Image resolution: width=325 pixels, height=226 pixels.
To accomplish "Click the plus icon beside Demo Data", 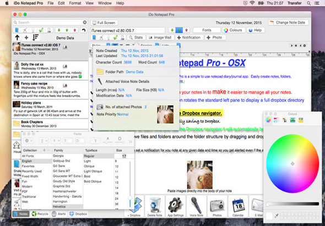I will (x=26, y=37).
